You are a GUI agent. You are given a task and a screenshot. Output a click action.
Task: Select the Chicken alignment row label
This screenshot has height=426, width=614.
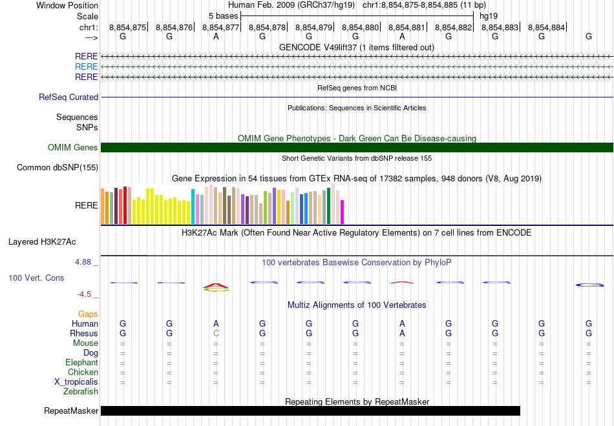[83, 372]
